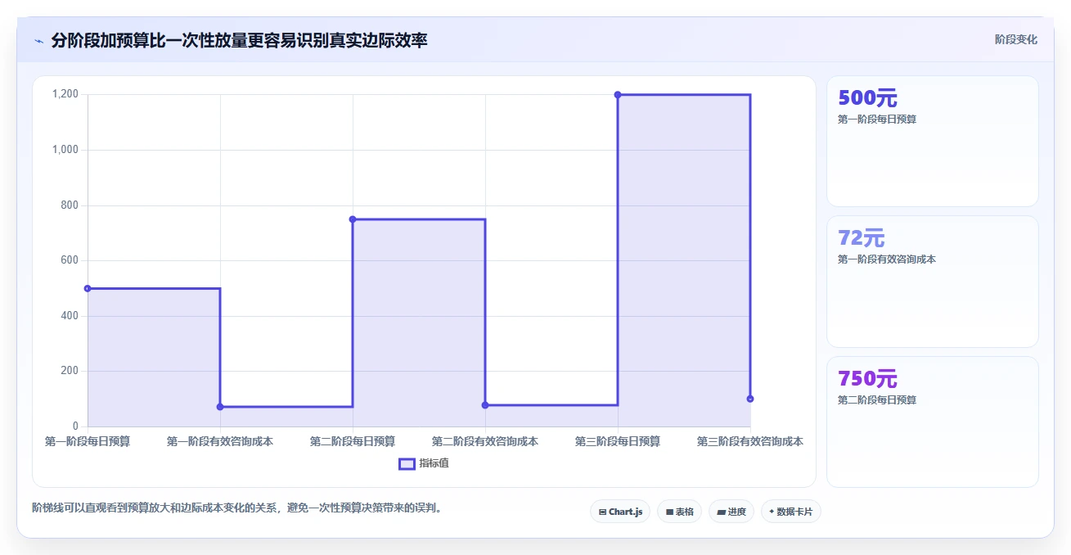Image resolution: width=1071 pixels, height=555 pixels.
Task: Click the y-axis value 800
Action: coord(70,205)
